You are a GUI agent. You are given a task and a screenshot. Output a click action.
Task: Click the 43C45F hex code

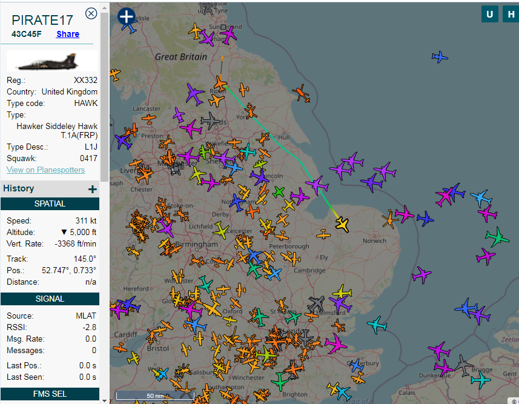[27, 34]
